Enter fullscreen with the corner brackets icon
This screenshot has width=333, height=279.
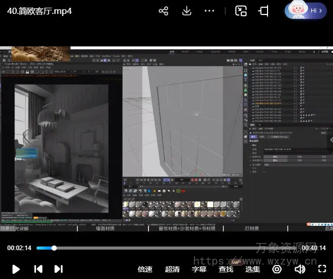[322, 269]
